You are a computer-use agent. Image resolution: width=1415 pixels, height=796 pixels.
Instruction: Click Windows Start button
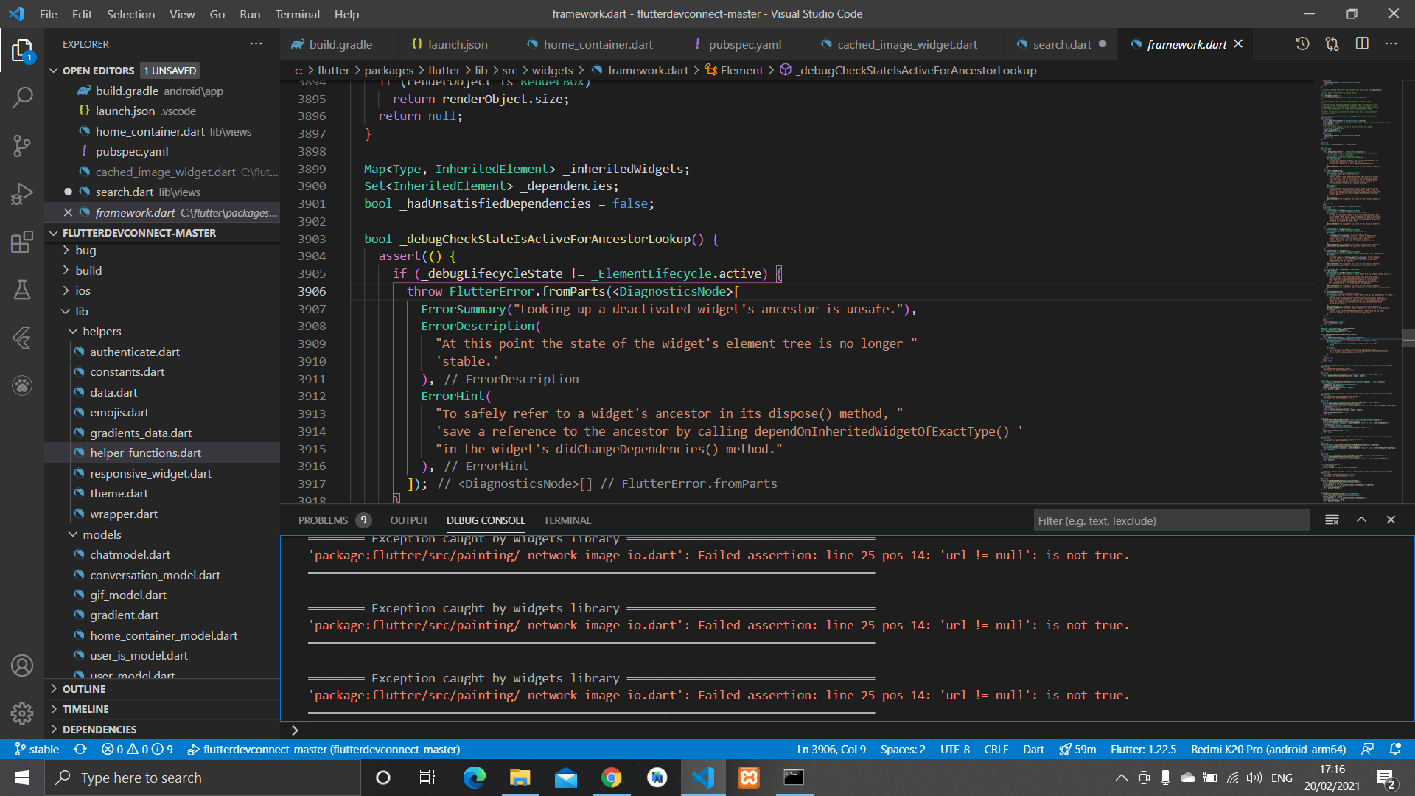pos(22,778)
